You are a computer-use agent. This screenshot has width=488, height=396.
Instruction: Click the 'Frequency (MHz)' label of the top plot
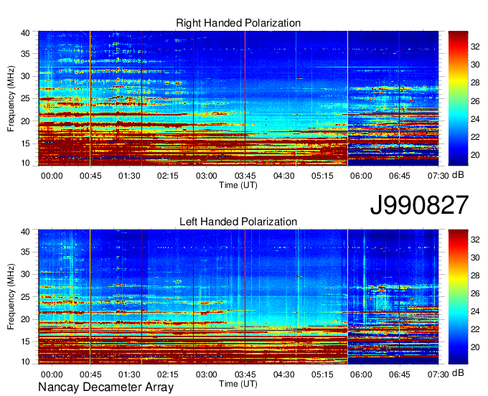(11, 98)
